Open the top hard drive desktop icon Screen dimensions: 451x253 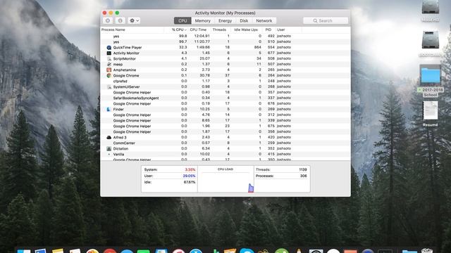[x=431, y=7]
